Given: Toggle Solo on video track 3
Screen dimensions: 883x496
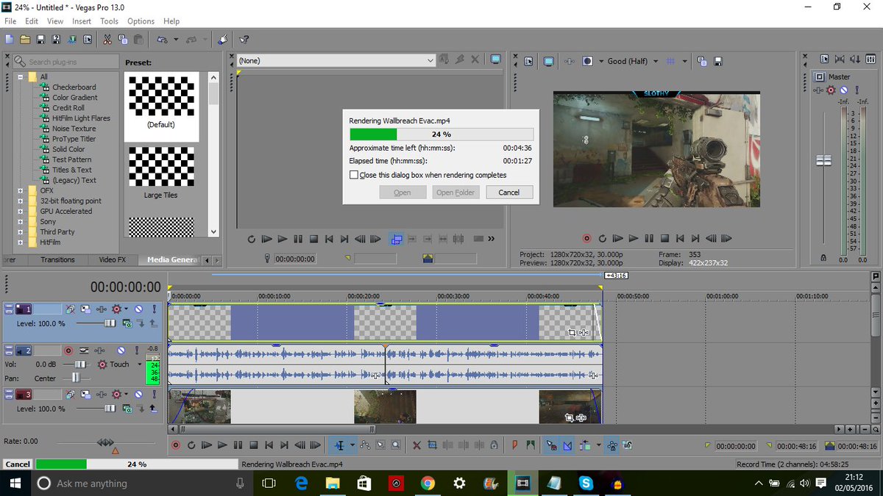Looking at the screenshot, I should pos(153,395).
